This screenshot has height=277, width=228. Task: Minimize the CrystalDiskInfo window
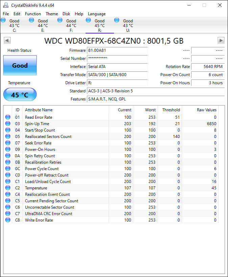(189, 5)
